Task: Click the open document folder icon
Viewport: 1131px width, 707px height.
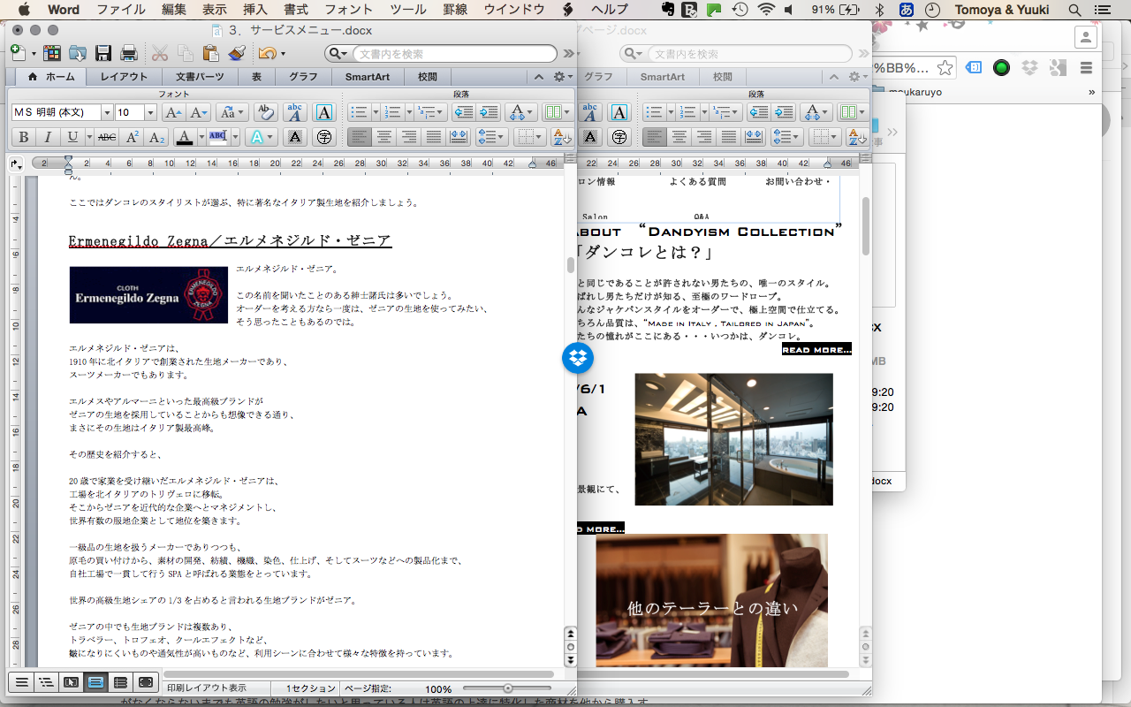Action: click(78, 53)
